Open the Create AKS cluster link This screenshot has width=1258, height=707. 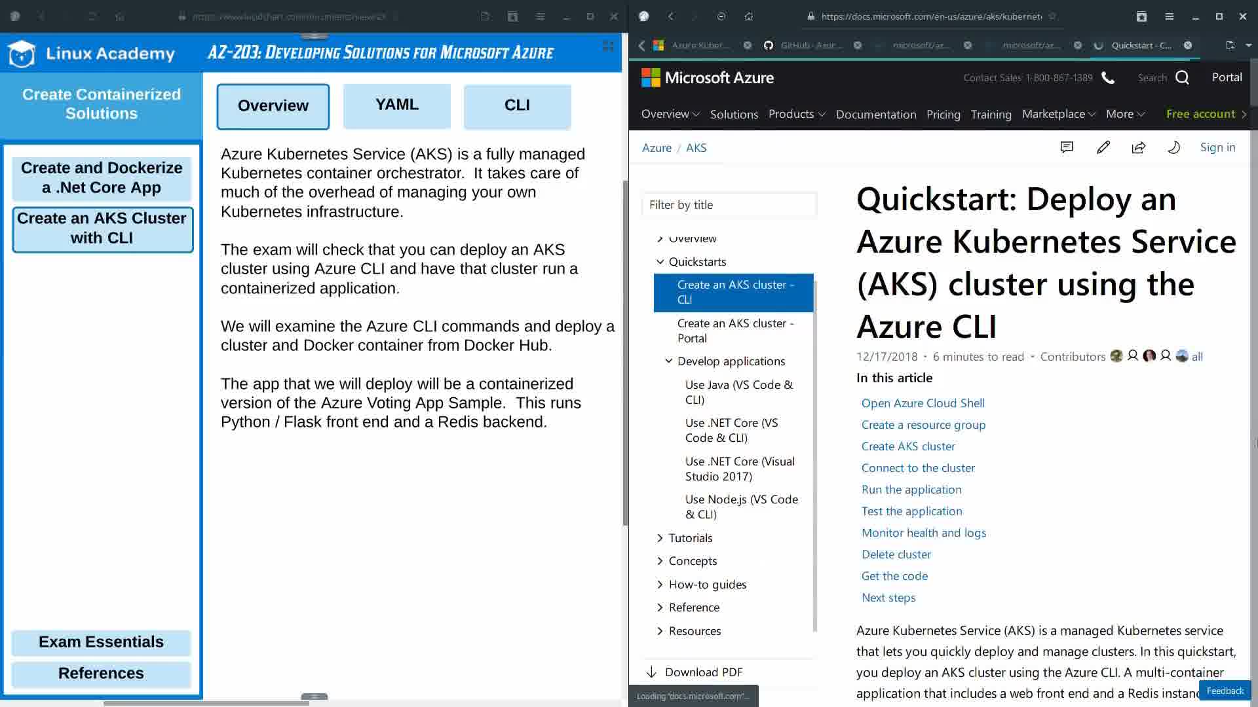[x=907, y=446]
